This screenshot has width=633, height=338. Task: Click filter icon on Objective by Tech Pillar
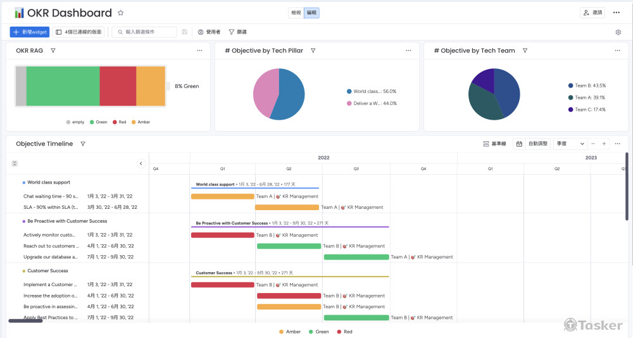click(x=313, y=51)
